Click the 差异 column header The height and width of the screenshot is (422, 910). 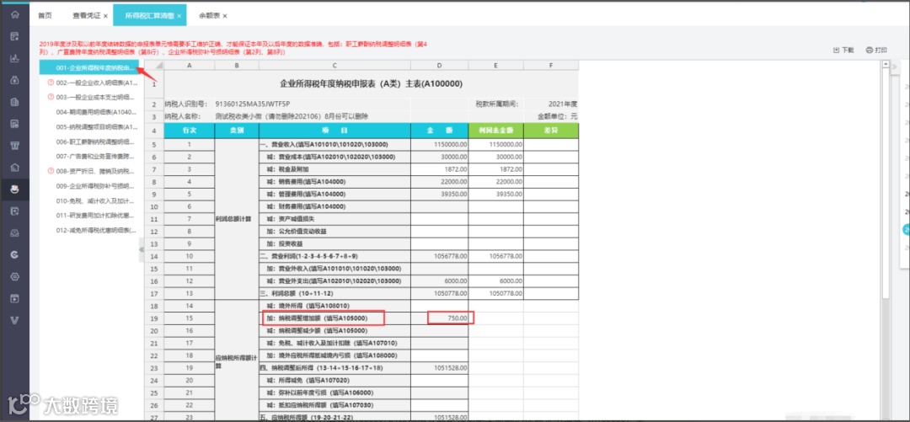tap(551, 131)
